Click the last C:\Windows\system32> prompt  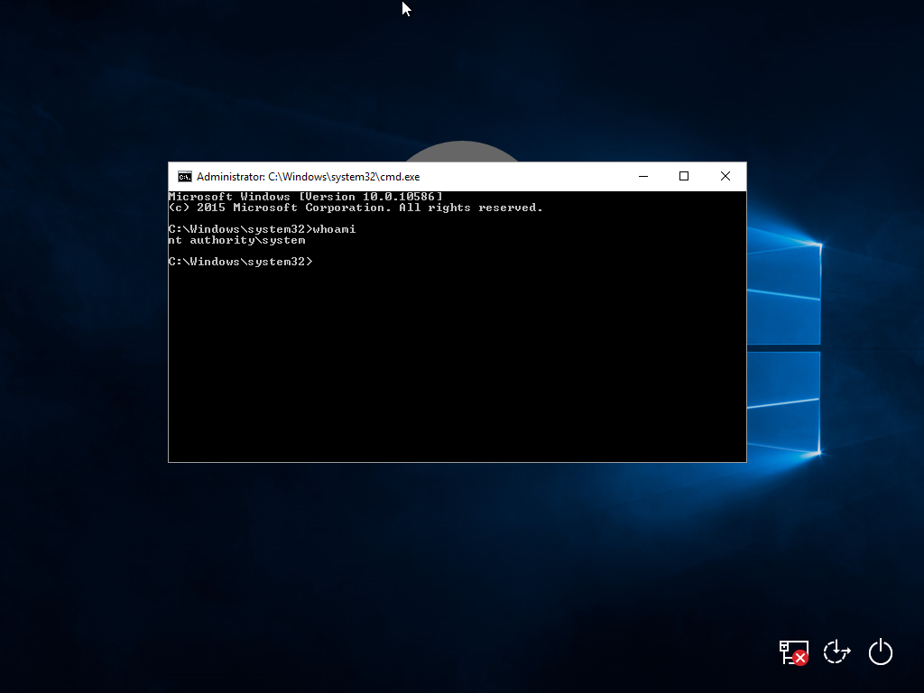(x=240, y=262)
